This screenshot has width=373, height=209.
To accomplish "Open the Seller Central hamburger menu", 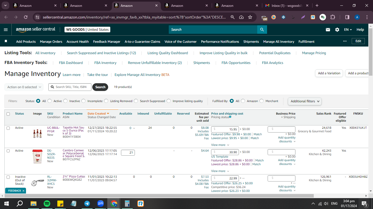I will click(x=6, y=29).
